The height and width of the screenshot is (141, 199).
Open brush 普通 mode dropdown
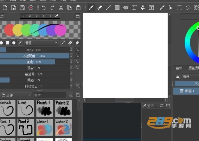(42, 43)
